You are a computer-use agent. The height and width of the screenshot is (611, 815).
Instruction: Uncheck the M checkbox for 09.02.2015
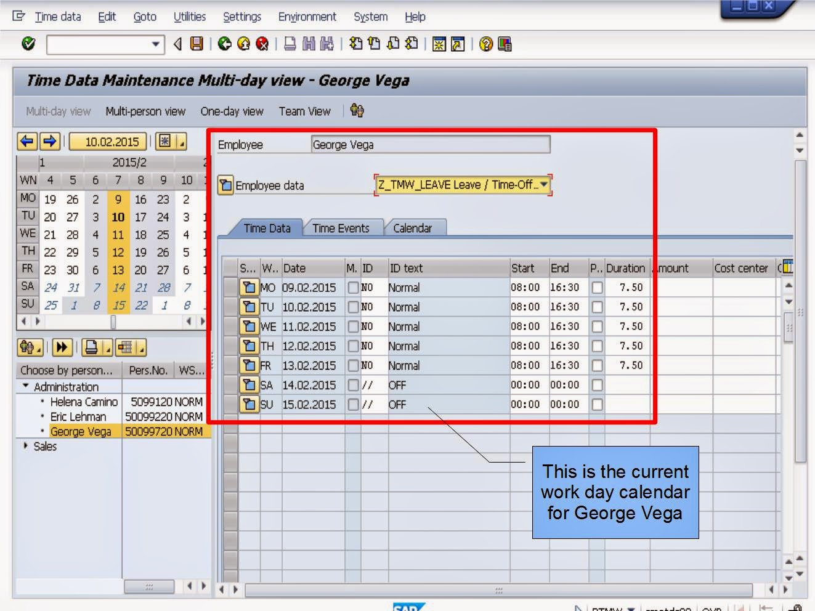pyautogui.click(x=352, y=287)
